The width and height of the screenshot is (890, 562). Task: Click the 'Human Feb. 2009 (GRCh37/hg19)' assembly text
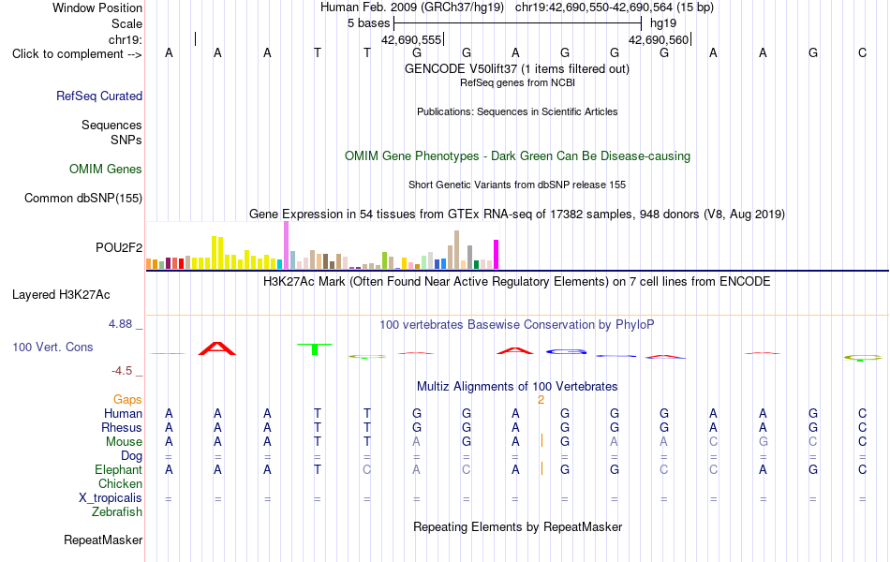coord(412,7)
